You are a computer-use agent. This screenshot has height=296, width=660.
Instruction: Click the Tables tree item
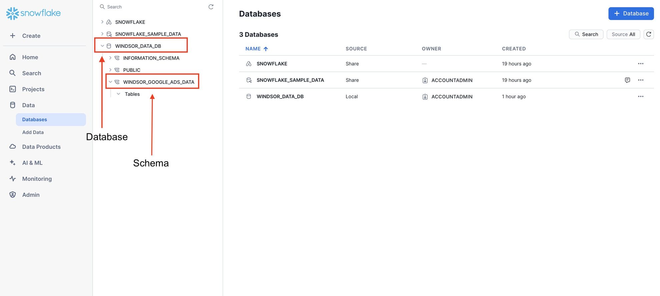click(x=132, y=94)
